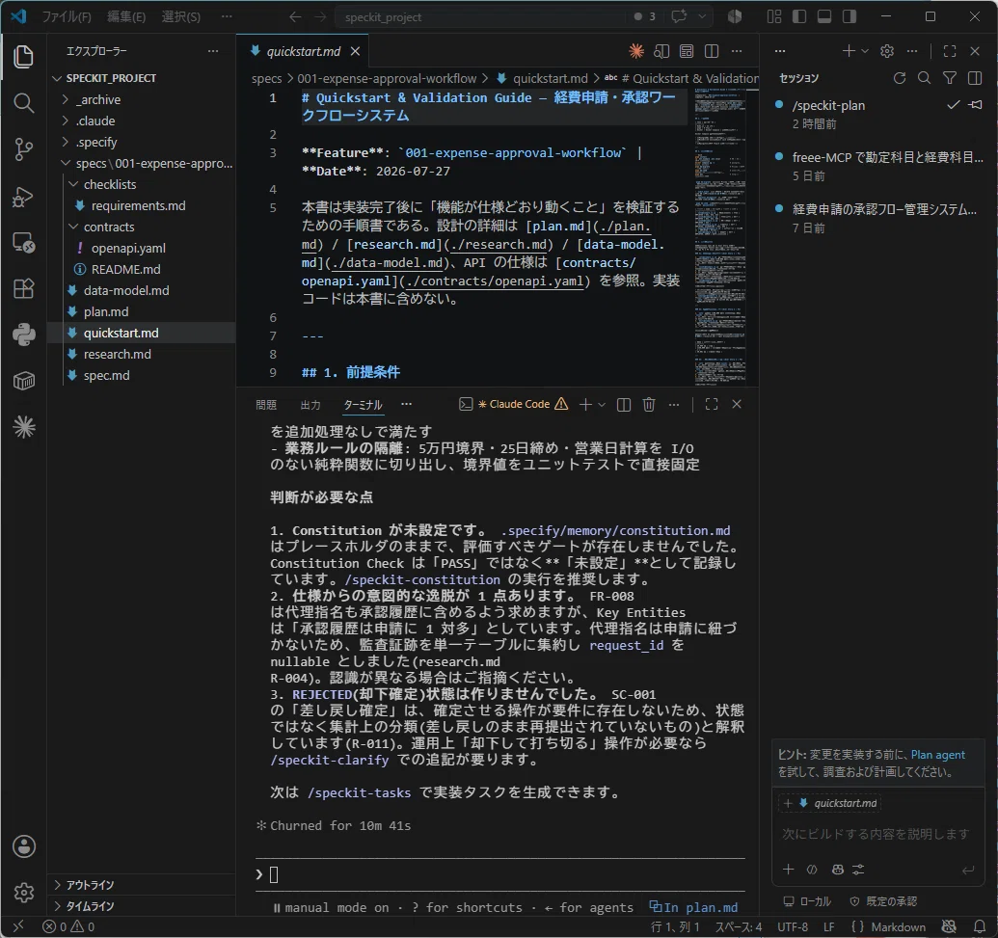Switch to the Problems panel tab

click(266, 405)
